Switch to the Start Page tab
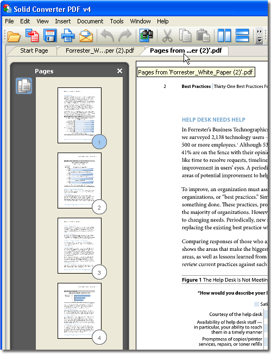Screen dimensions: 271x354 [34, 50]
